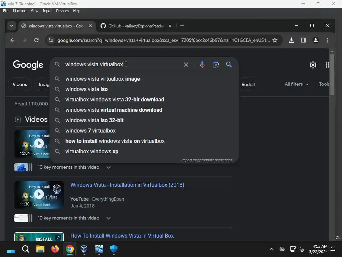
Task: Open Chrome three-dot menu
Action: (x=327, y=40)
